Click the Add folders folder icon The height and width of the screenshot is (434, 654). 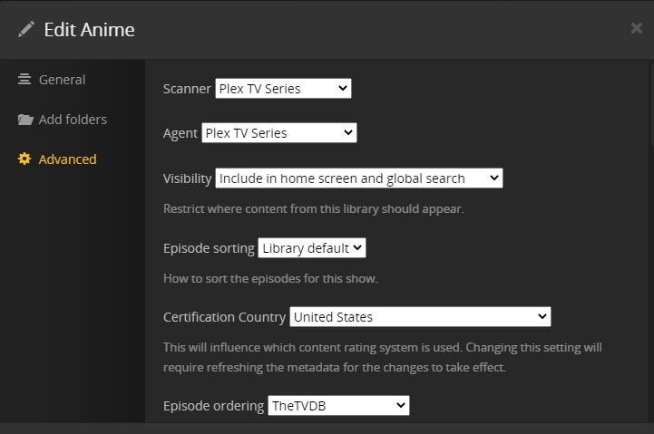point(24,120)
